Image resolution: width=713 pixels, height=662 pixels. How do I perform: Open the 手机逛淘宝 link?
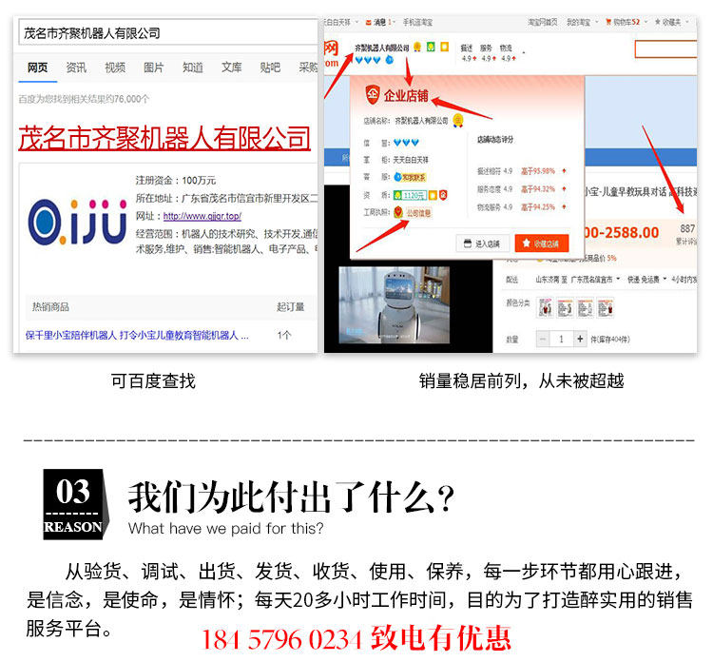coord(418,22)
